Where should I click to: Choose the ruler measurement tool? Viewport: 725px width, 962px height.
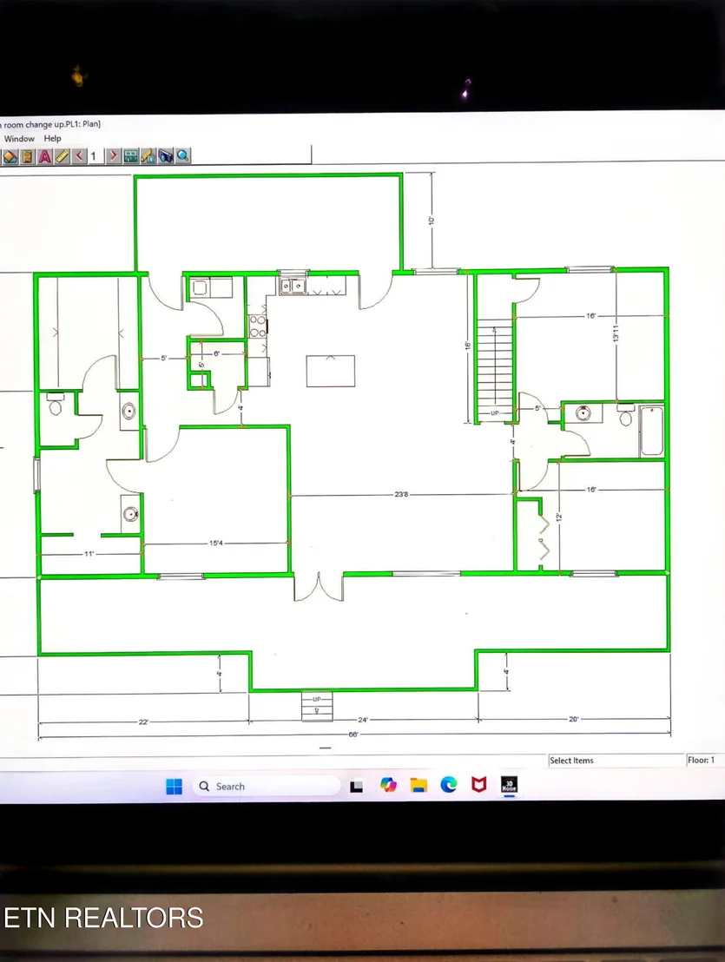pyautogui.click(x=62, y=156)
